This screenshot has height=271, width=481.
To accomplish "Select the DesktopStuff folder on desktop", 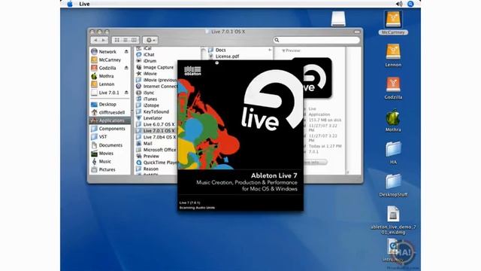I will point(393,185).
